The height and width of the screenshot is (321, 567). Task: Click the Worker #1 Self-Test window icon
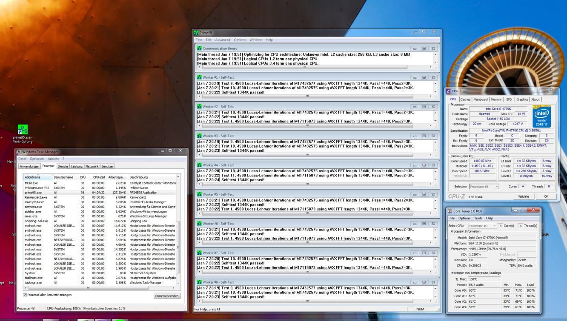[199, 77]
